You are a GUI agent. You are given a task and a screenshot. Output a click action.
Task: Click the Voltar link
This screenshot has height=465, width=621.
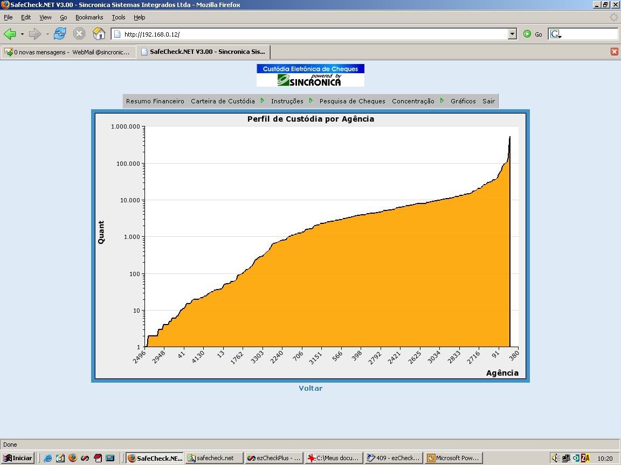click(x=310, y=388)
